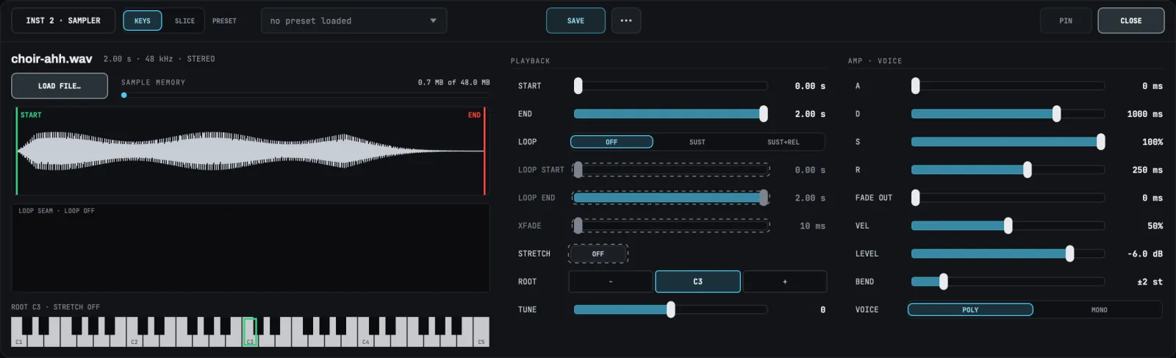The height and width of the screenshot is (358, 1176).
Task: Click the green START marker in waveform
Action: point(17,151)
